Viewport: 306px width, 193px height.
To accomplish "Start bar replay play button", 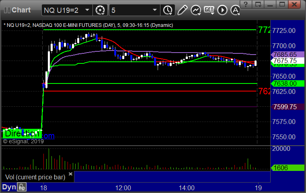I will (222, 10).
